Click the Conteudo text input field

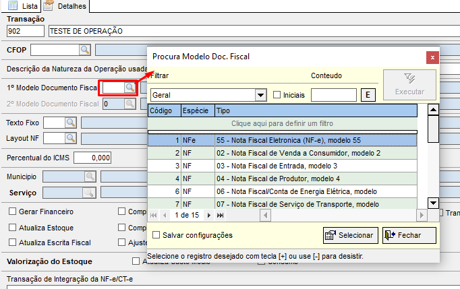coord(333,95)
